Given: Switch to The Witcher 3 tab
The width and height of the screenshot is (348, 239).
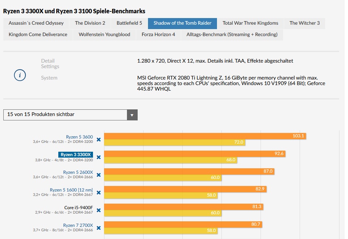Looking at the screenshot, I should 304,23.
